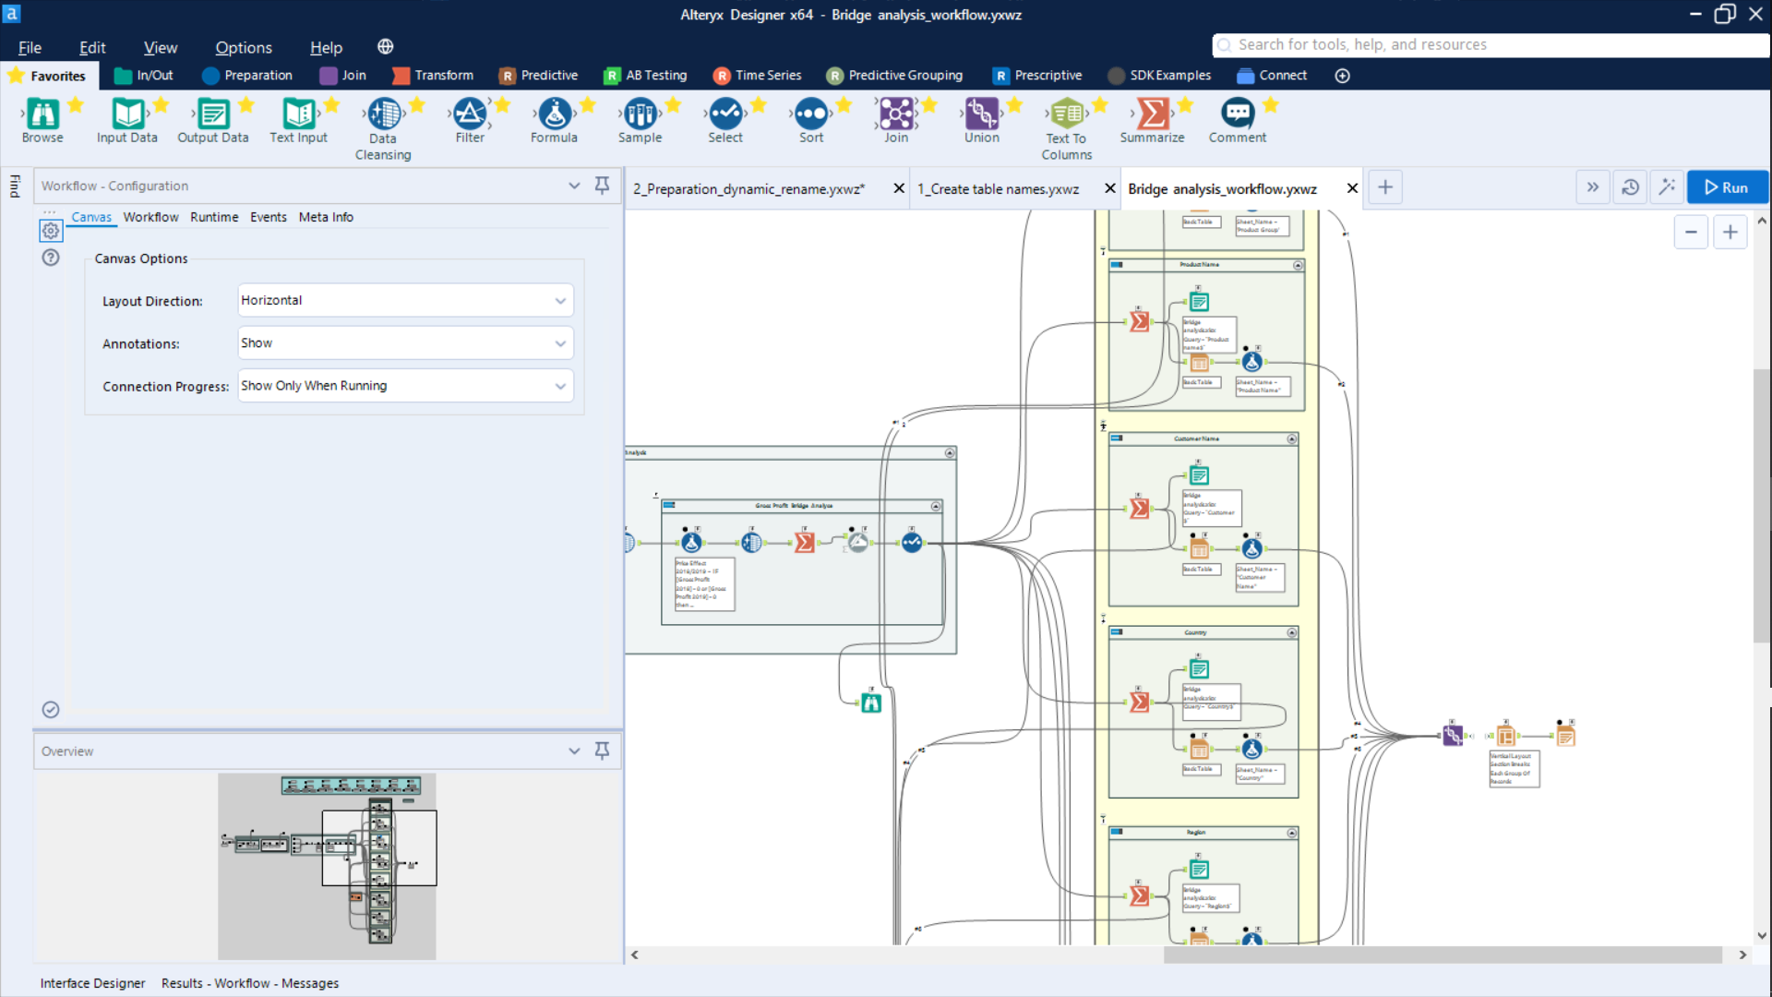Viewport: 1772px width, 997px height.
Task: Open Interface Designer at bottom
Action: coord(92,983)
